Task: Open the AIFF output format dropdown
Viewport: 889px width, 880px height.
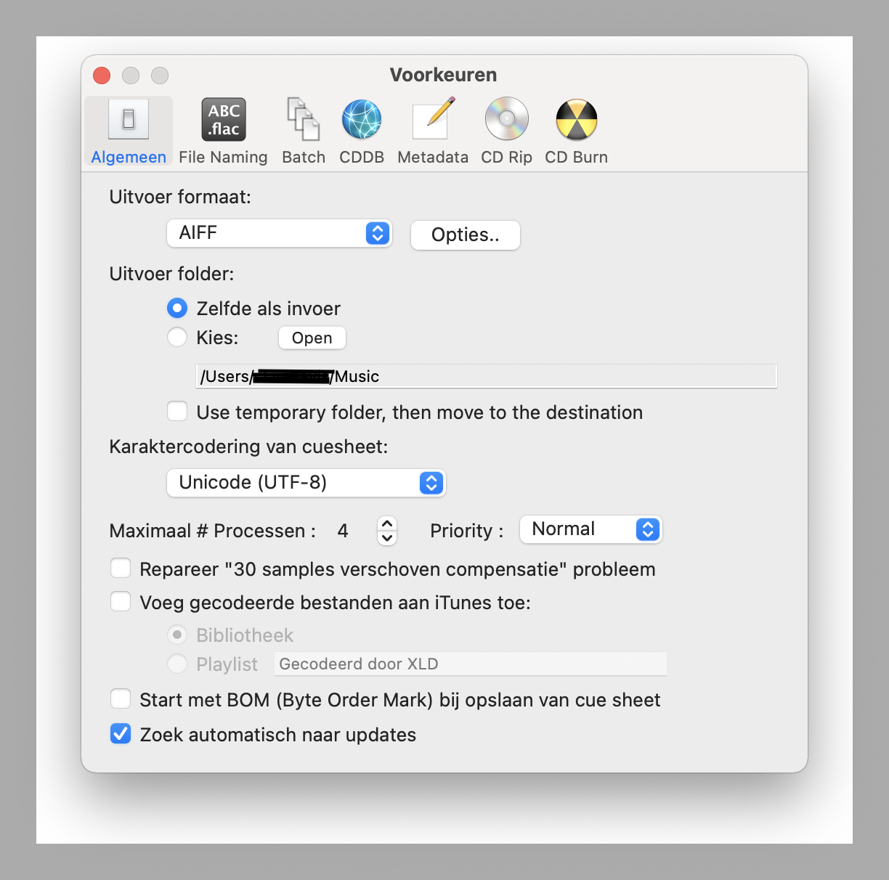Action: tap(280, 233)
